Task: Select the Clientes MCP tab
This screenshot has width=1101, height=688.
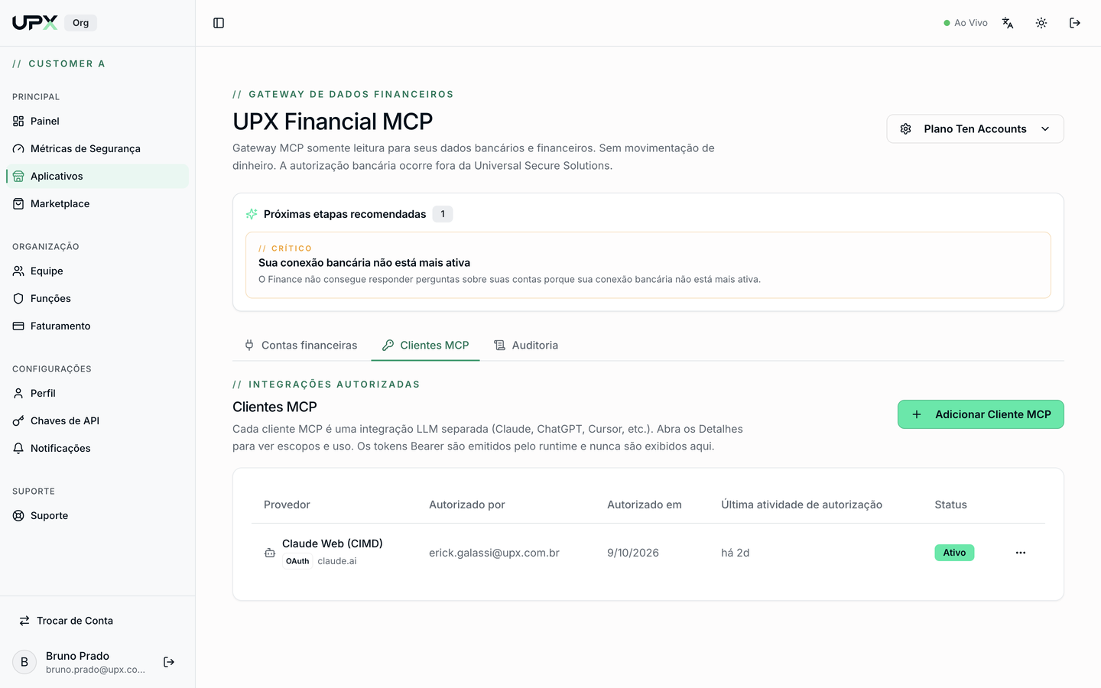Action: pos(425,346)
